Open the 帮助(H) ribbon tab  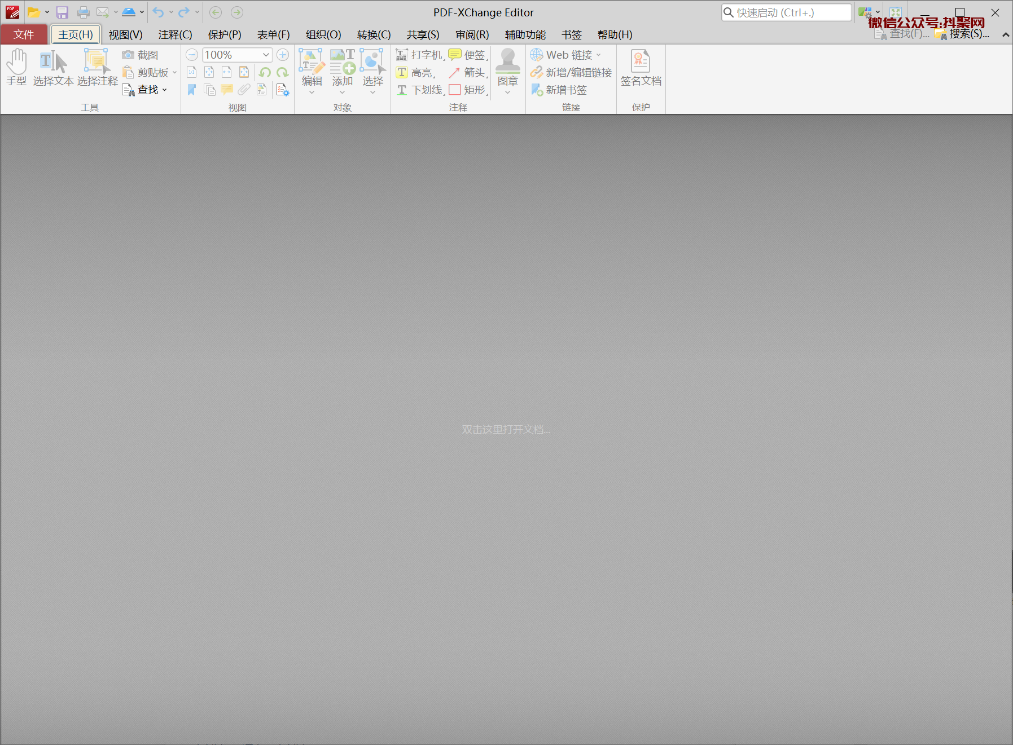[x=615, y=34]
